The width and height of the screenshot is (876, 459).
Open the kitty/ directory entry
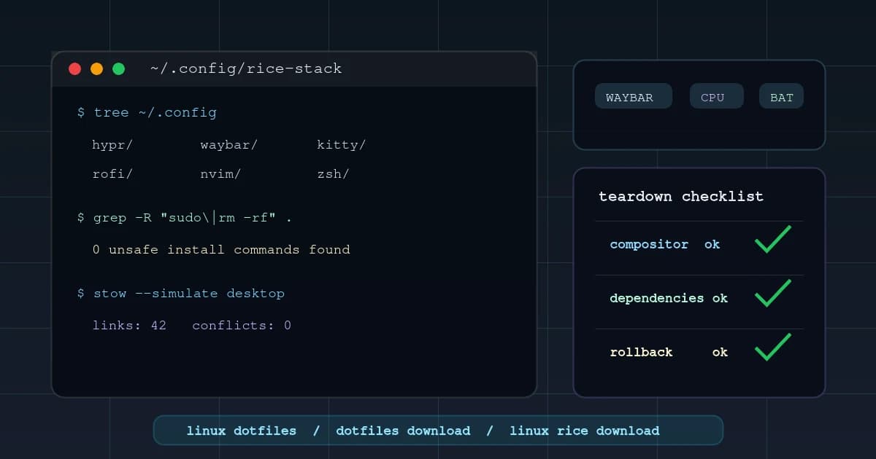pyautogui.click(x=341, y=145)
